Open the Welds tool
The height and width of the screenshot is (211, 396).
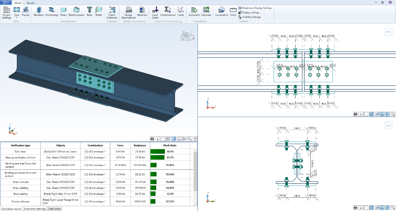99,10
